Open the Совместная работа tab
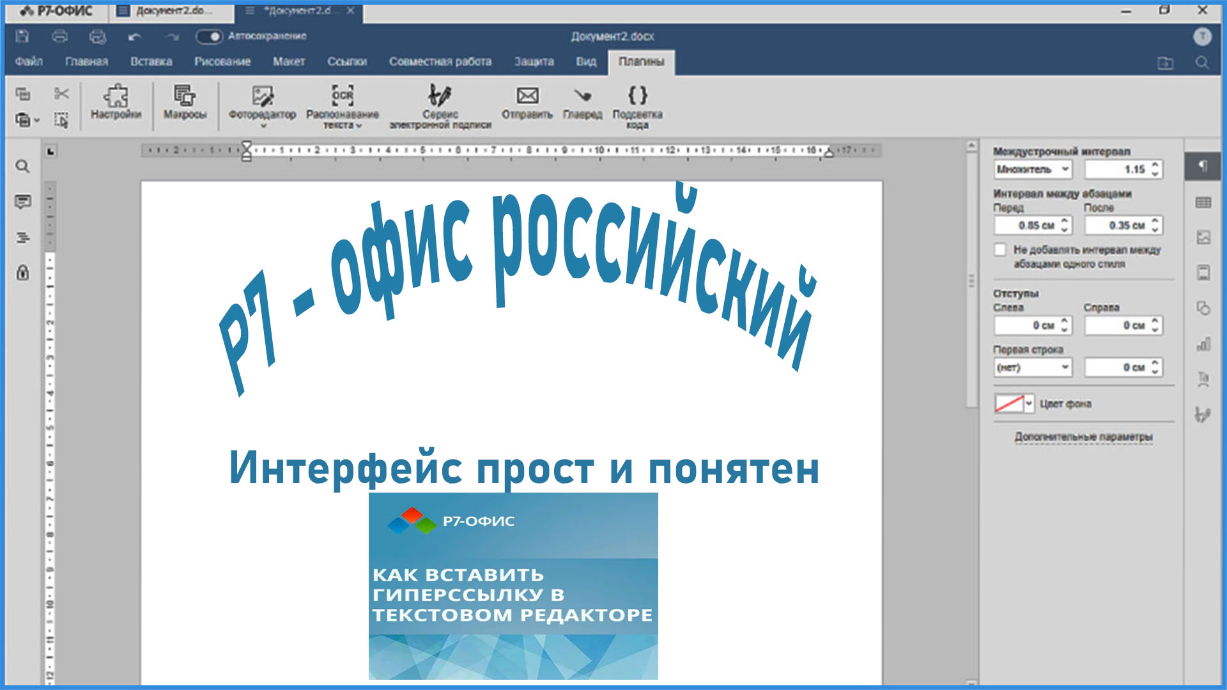Screen dimensions: 1227x690 pyautogui.click(x=440, y=61)
